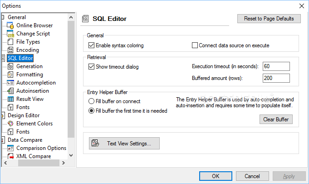Viewport: 309px width, 184px height.
Task: Open Text View Settings dialog
Action: 124,144
